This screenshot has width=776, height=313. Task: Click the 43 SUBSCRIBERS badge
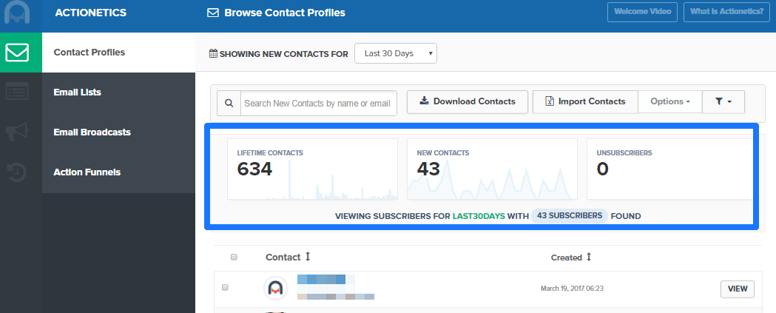[570, 216]
